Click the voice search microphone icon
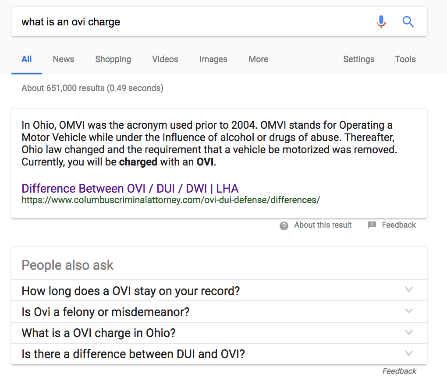This screenshot has width=447, height=387. (381, 21)
